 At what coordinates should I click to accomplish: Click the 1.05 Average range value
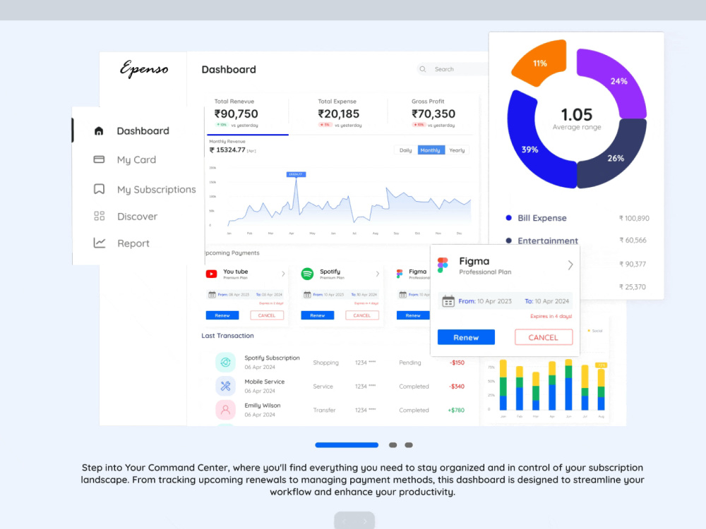(577, 115)
